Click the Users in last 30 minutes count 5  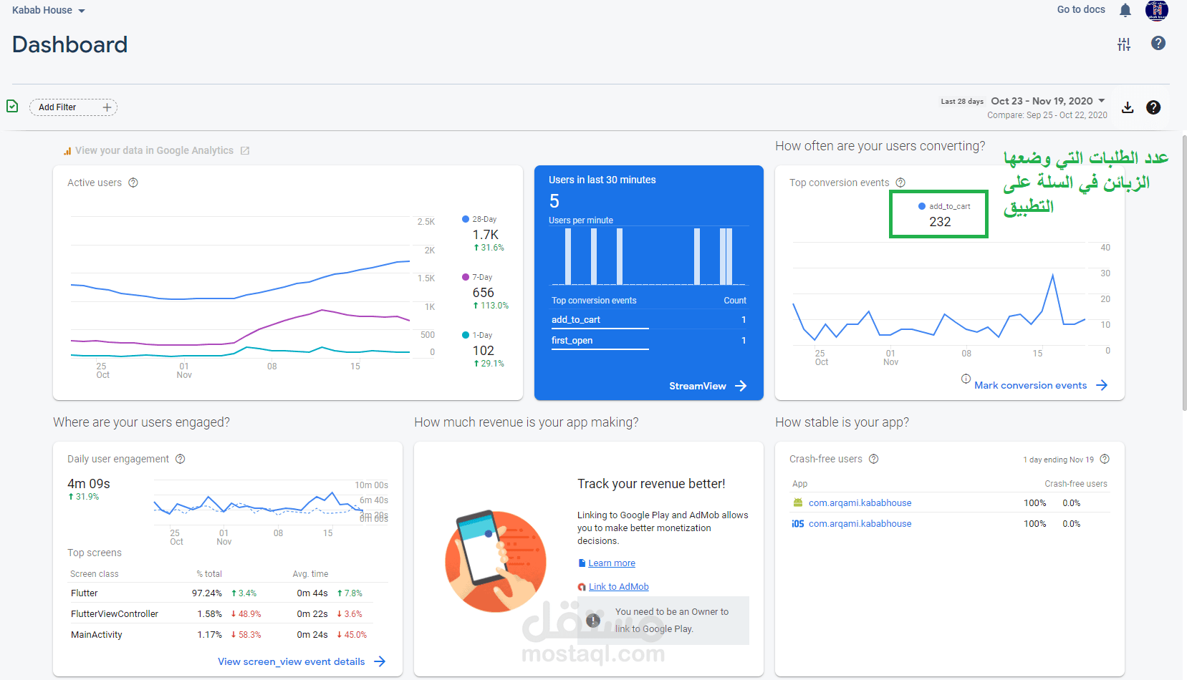[x=554, y=201]
